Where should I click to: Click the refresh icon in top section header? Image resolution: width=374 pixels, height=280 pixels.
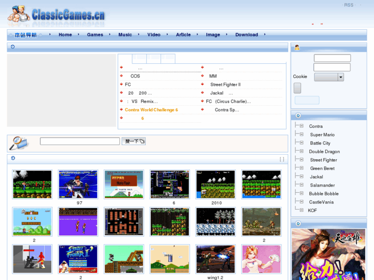(13, 47)
